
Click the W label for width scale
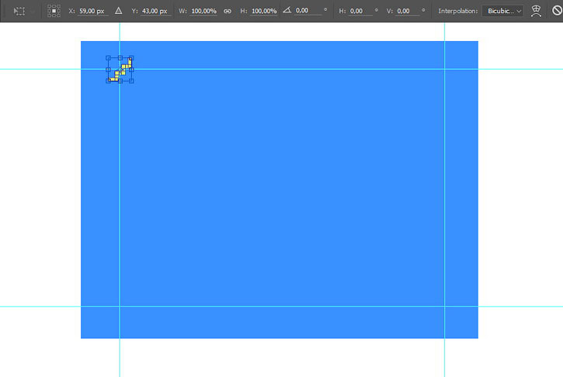click(182, 11)
